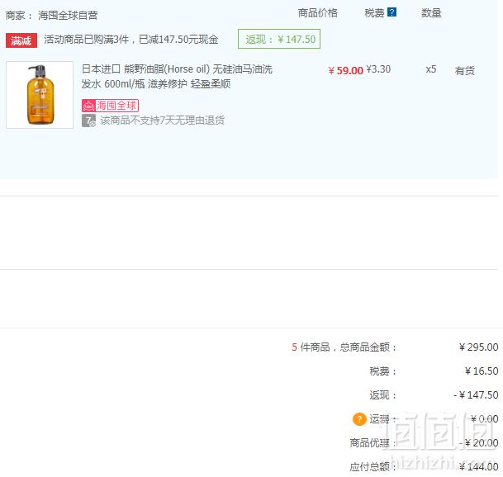Viewport: 503px width, 477px height.
Task: Click the 该商品不支持7天无理由退货 notice
Action: pos(163,120)
